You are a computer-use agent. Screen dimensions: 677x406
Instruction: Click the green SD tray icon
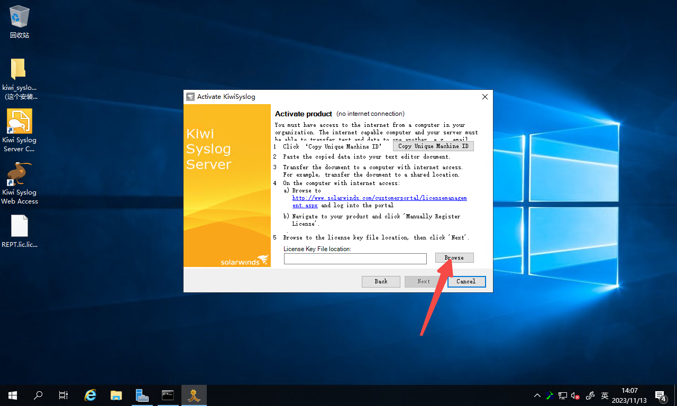(550, 395)
